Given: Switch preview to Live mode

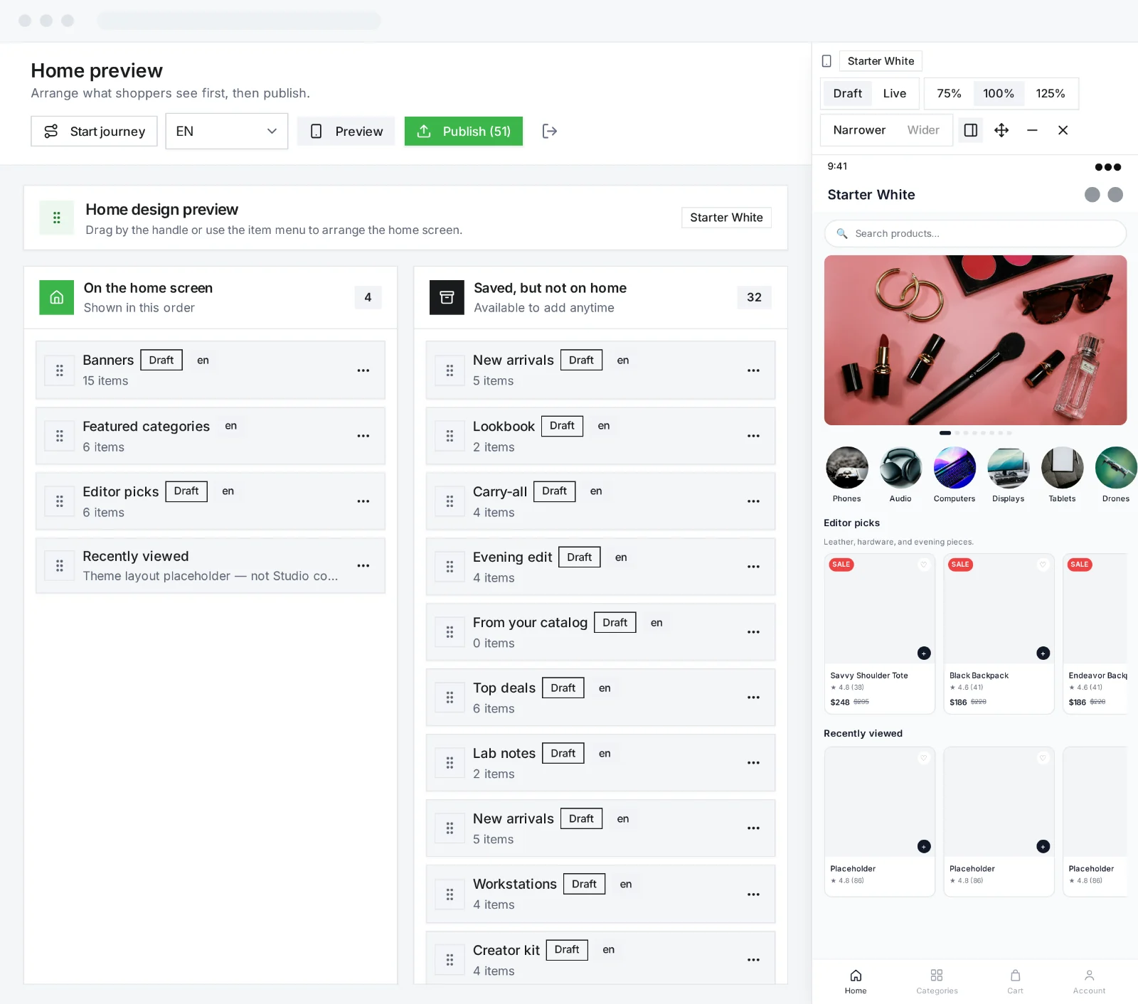Looking at the screenshot, I should tap(895, 93).
